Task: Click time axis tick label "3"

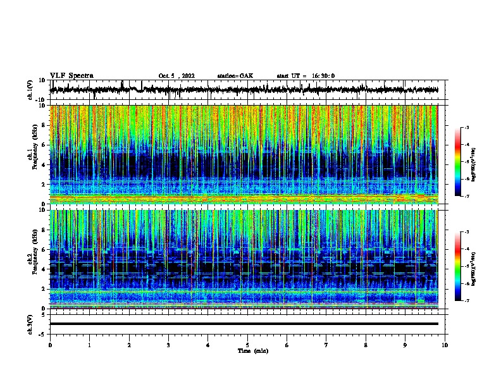Action: [168, 345]
